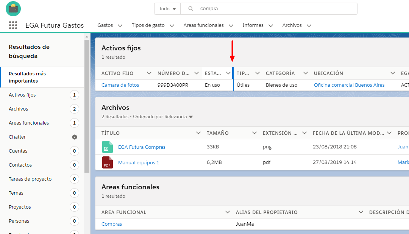
Task: Click the PNG image file icon
Action: click(x=108, y=147)
